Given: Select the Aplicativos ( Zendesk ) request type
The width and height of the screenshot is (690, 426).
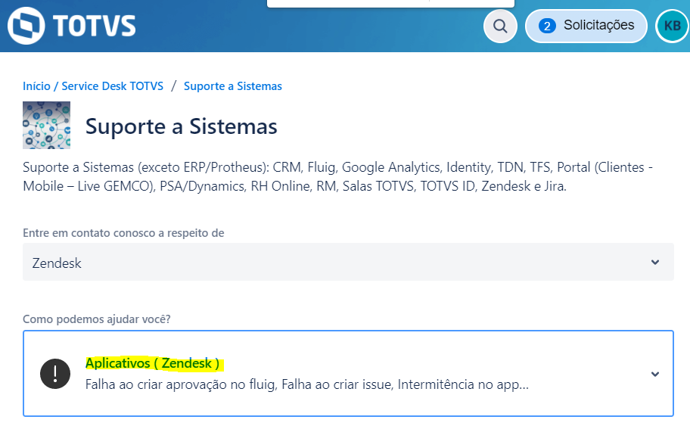Looking at the screenshot, I should click(x=348, y=373).
